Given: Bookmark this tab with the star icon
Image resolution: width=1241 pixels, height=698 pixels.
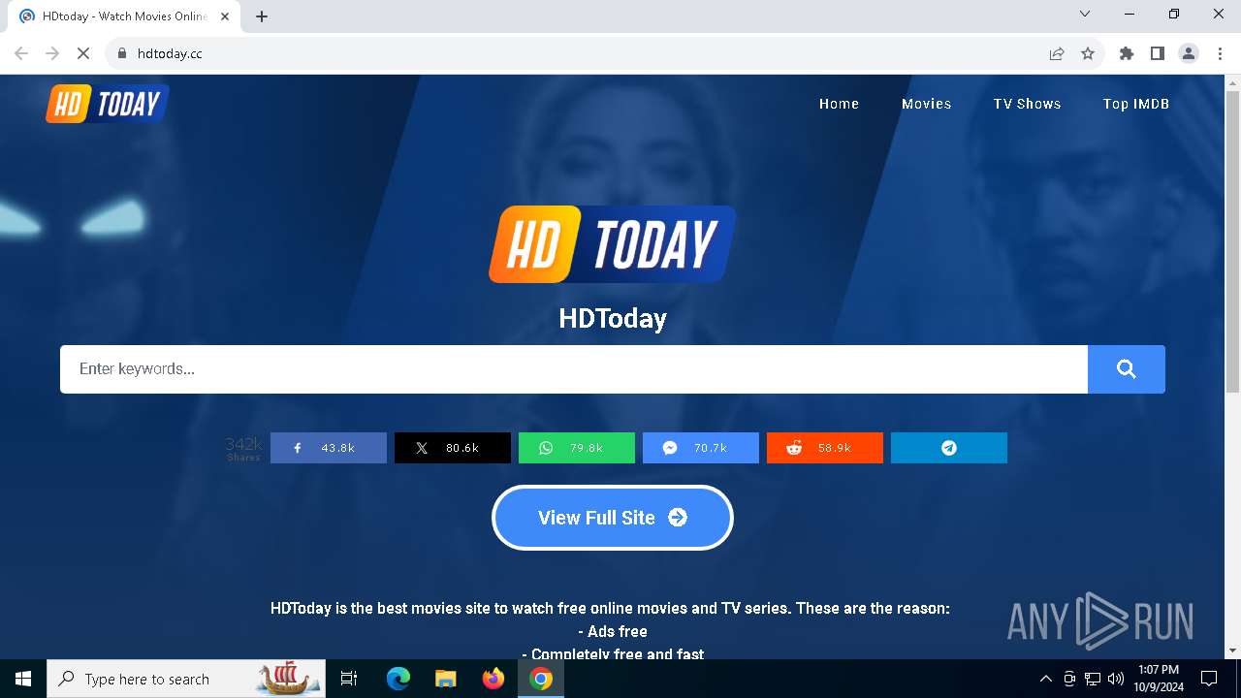Looking at the screenshot, I should pos(1088,53).
